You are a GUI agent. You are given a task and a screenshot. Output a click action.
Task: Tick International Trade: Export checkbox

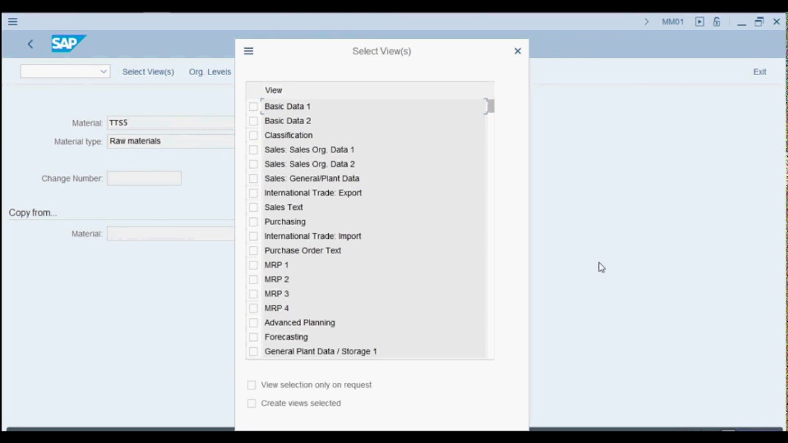tap(254, 193)
